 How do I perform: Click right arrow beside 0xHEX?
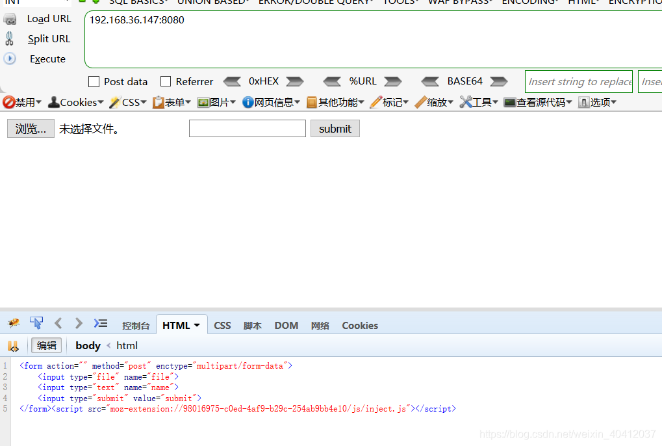click(x=295, y=81)
